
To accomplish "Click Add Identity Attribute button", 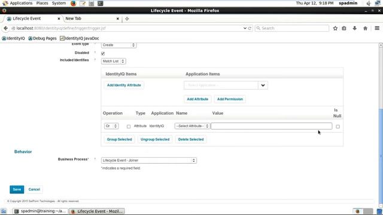I will point(124,85).
